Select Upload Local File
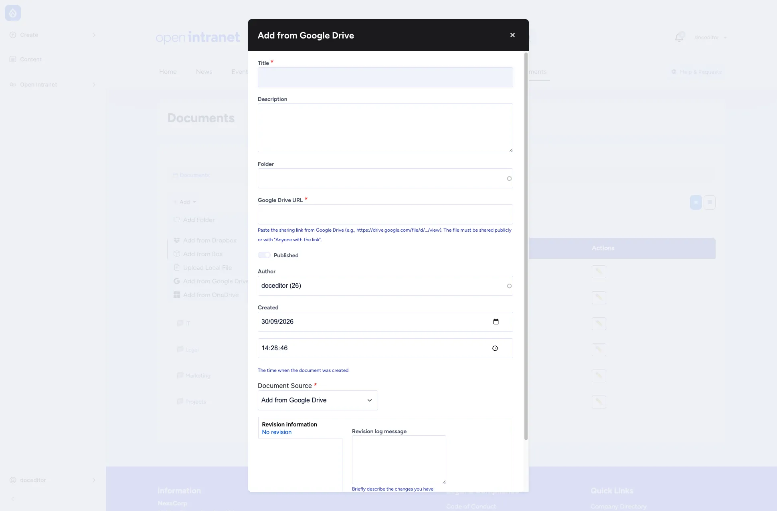Viewport: 777px width, 511px height. 203,268
